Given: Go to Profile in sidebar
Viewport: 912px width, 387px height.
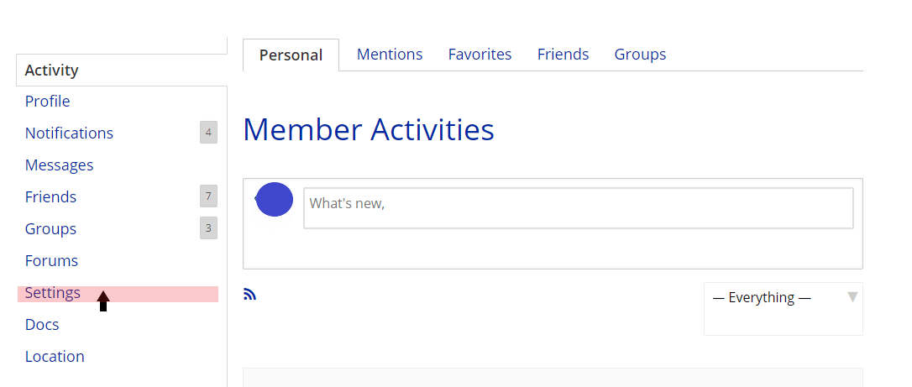Looking at the screenshot, I should pyautogui.click(x=48, y=101).
